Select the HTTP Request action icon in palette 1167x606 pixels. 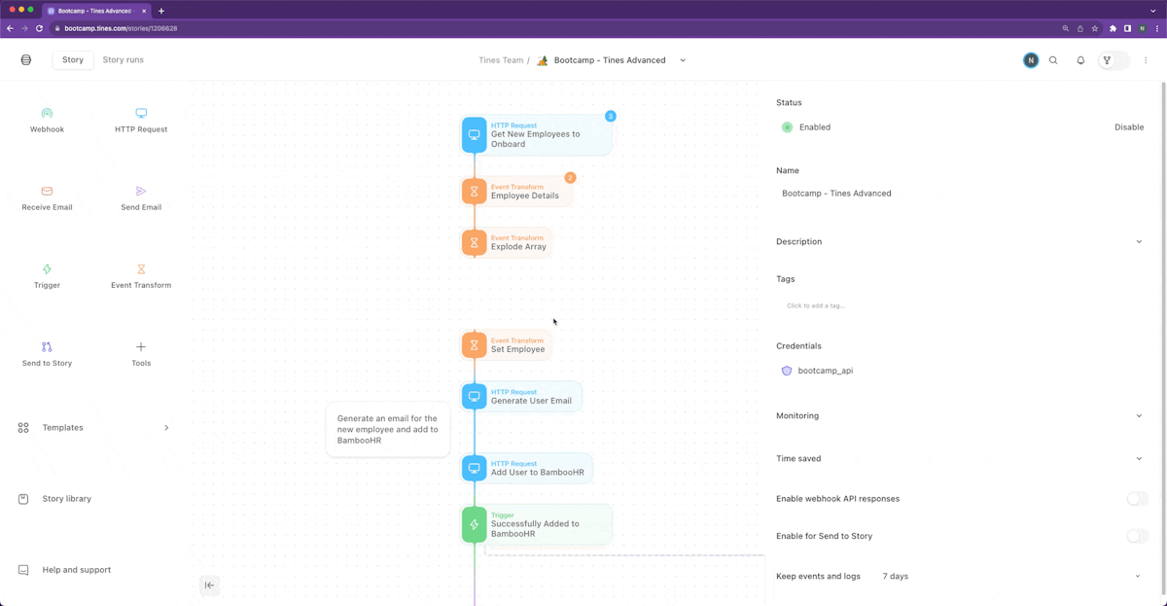(141, 114)
